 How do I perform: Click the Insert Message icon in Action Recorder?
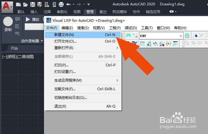[x=18, y=19]
